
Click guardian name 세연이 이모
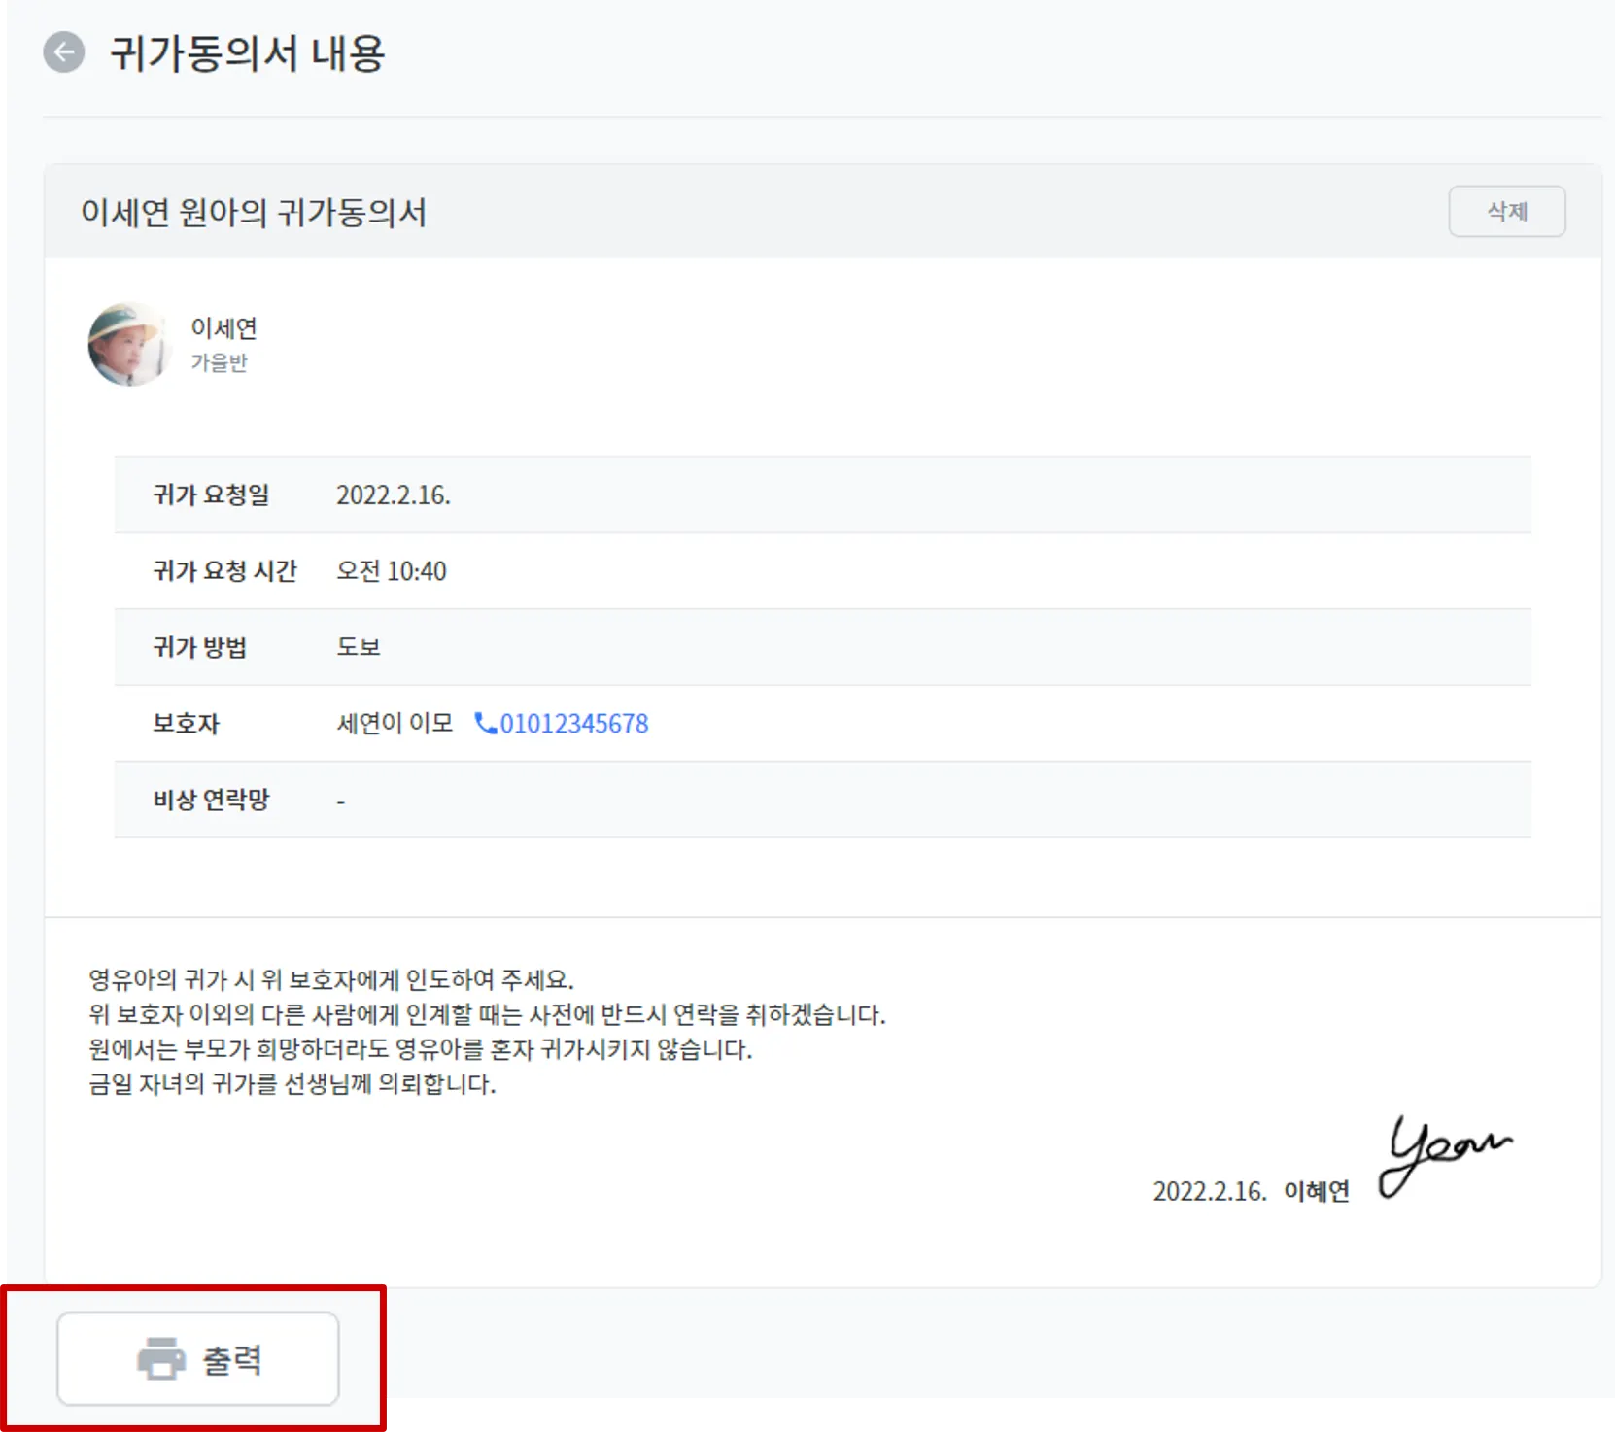[x=395, y=724]
